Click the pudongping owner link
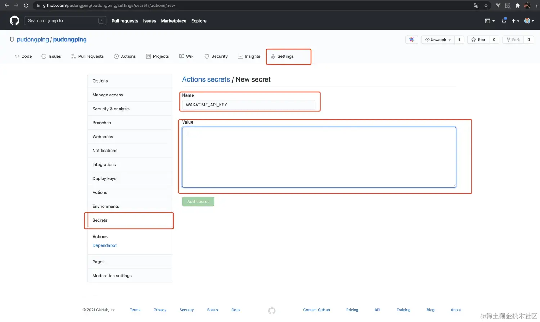Viewport: 540px width, 322px height. [33, 40]
